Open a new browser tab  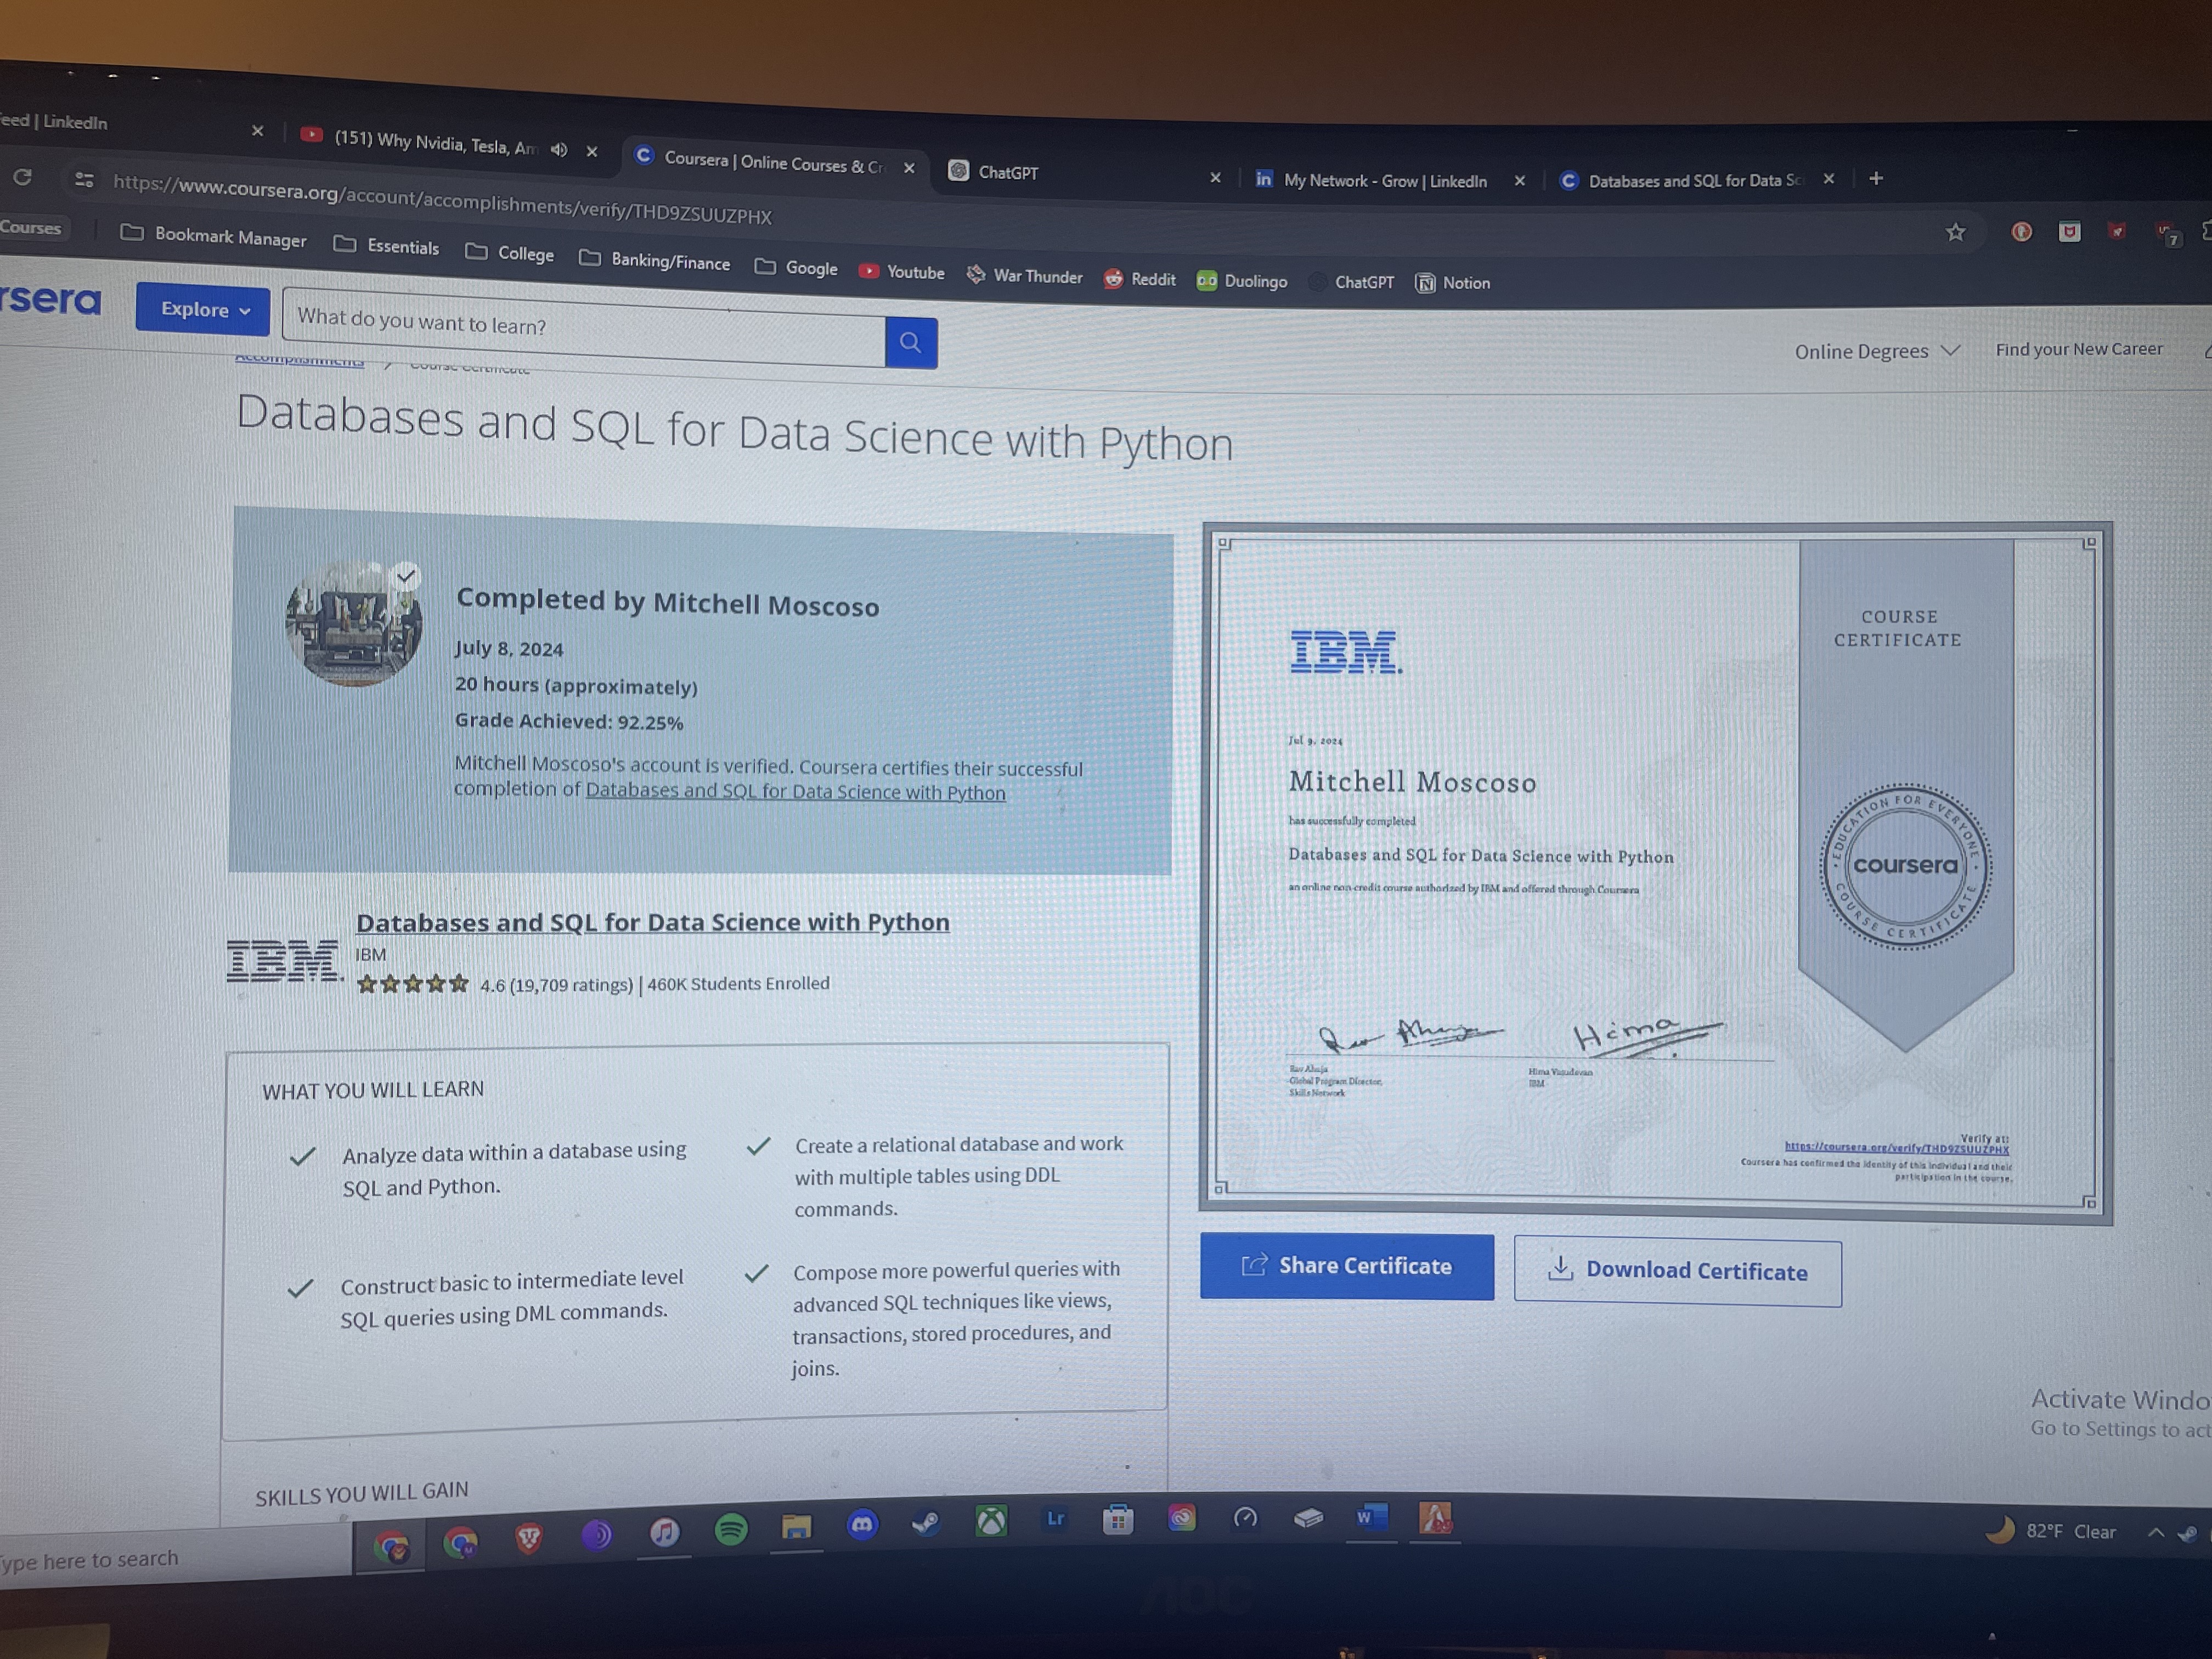(x=1876, y=178)
